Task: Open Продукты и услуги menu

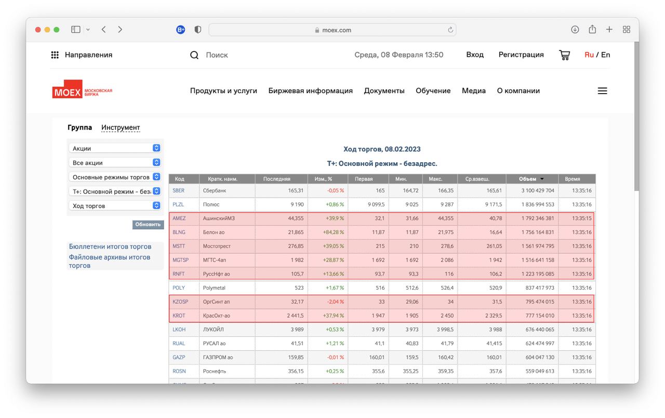Action: 223,90
